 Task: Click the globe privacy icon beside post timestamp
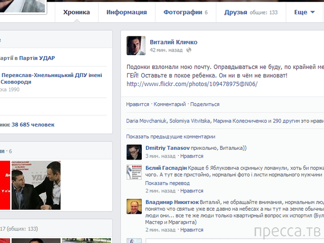[188, 50]
